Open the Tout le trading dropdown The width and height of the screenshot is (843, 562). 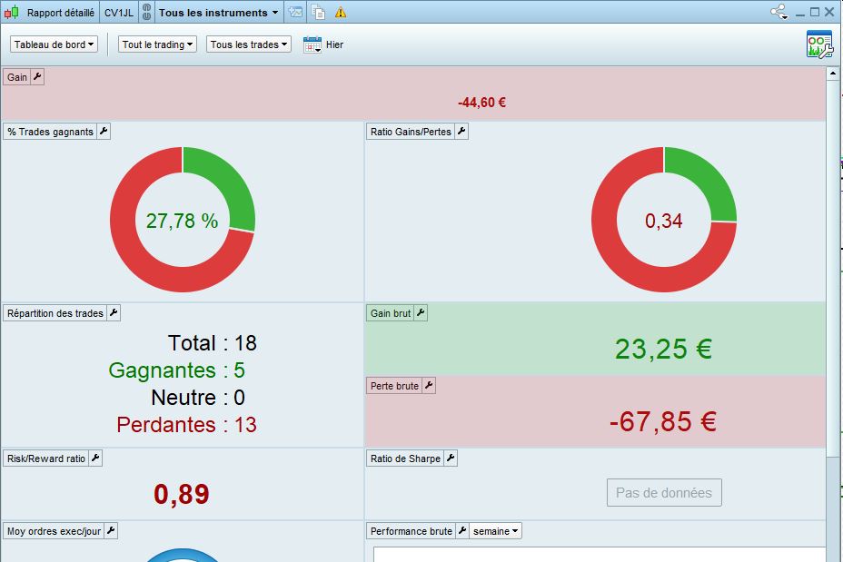click(157, 44)
